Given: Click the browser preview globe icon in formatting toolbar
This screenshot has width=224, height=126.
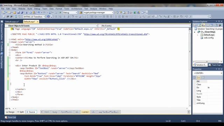Looking at the screenshot, I should (48, 16).
